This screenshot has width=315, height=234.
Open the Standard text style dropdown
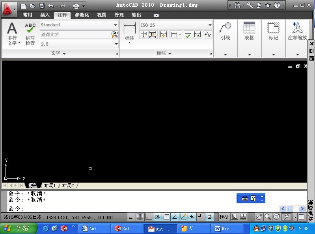(x=79, y=25)
